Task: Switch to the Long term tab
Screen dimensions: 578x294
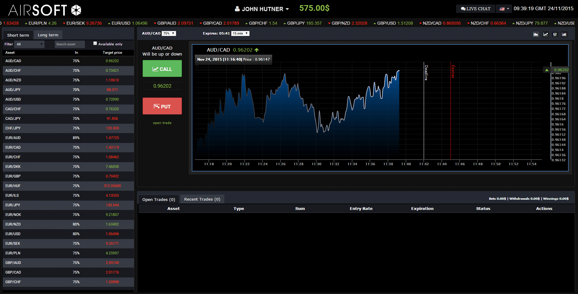Action: pyautogui.click(x=48, y=35)
